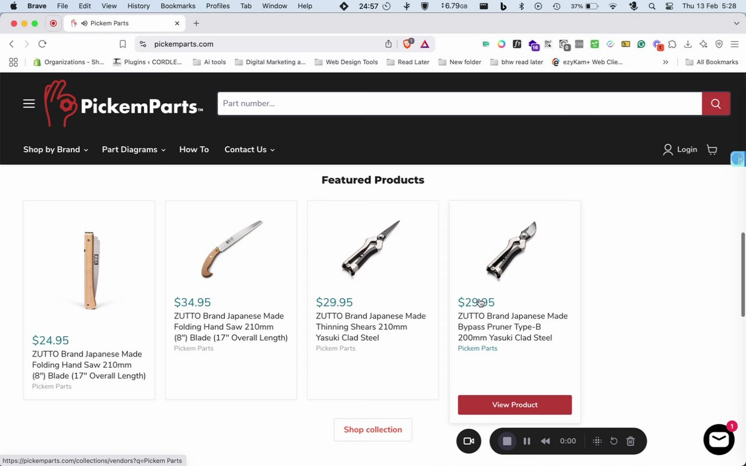Viewport: 746px width, 466px height.
Task: Open the extensions puzzle-piece menu
Action: [x=672, y=44]
